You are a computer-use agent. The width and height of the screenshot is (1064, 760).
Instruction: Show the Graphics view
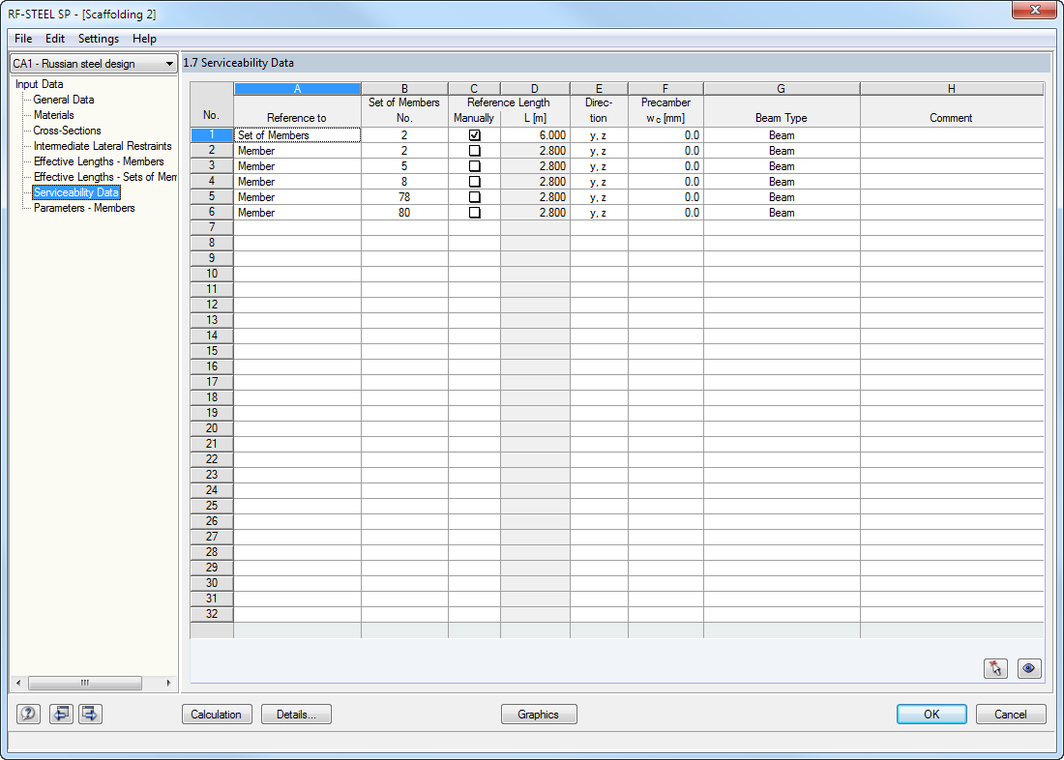click(x=539, y=714)
